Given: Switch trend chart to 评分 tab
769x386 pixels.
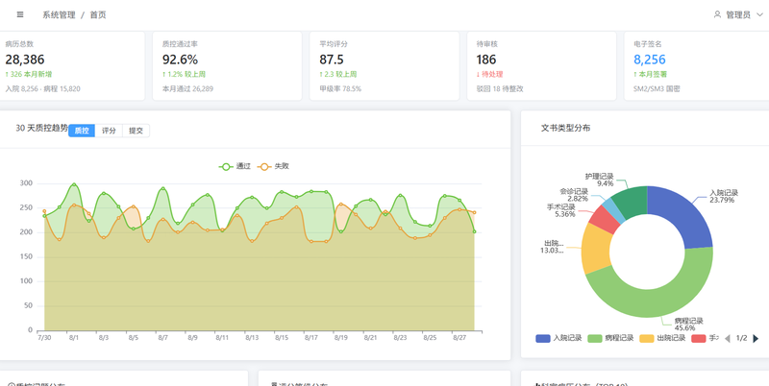Looking at the screenshot, I should 109,131.
